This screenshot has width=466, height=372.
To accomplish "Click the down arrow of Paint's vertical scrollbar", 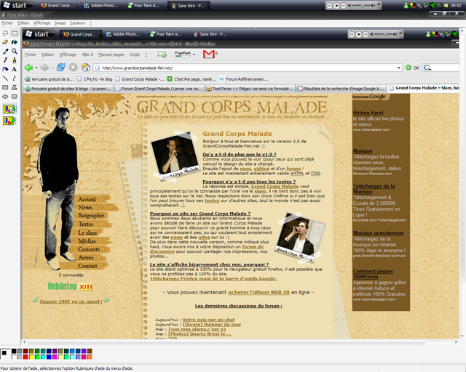I will 462,336.
